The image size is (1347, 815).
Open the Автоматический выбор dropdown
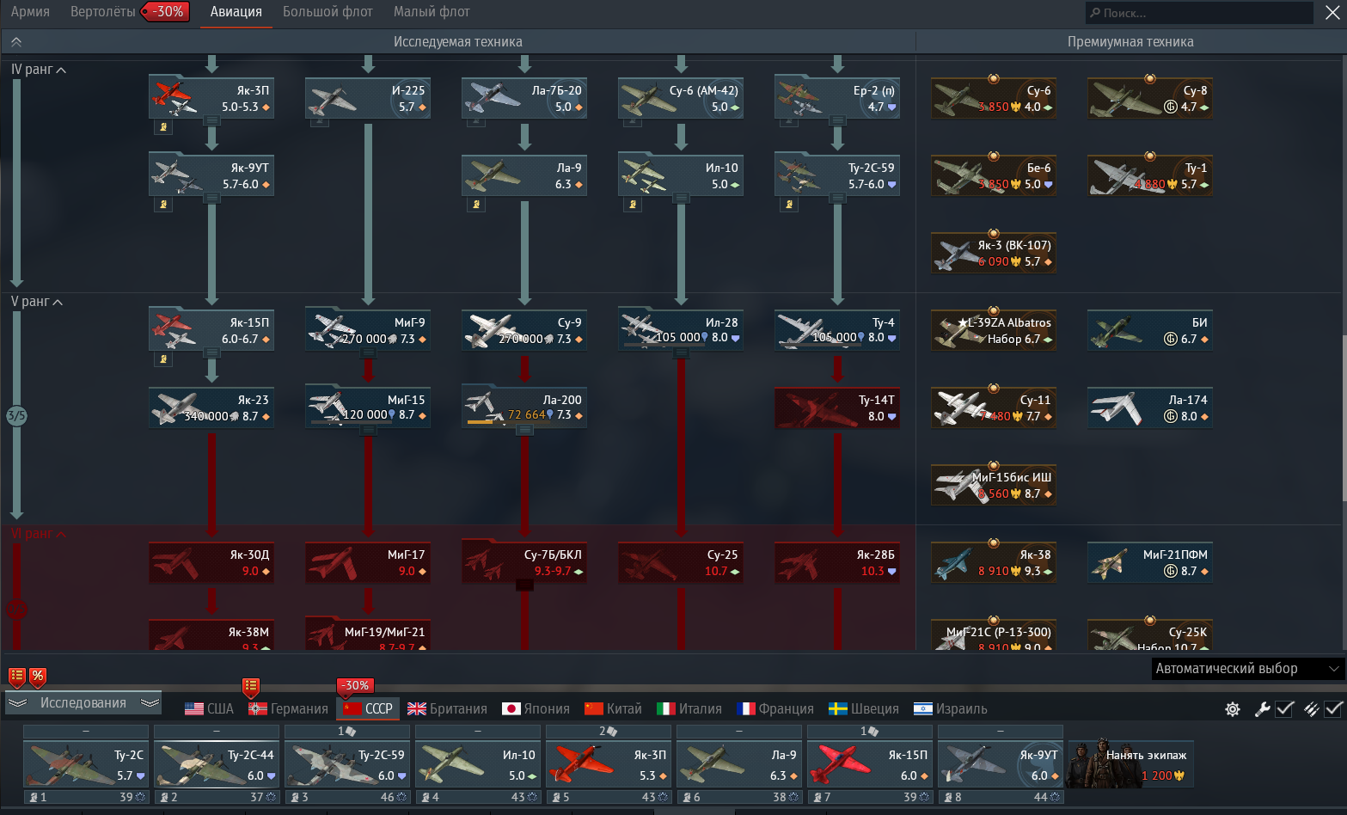(x=1246, y=669)
